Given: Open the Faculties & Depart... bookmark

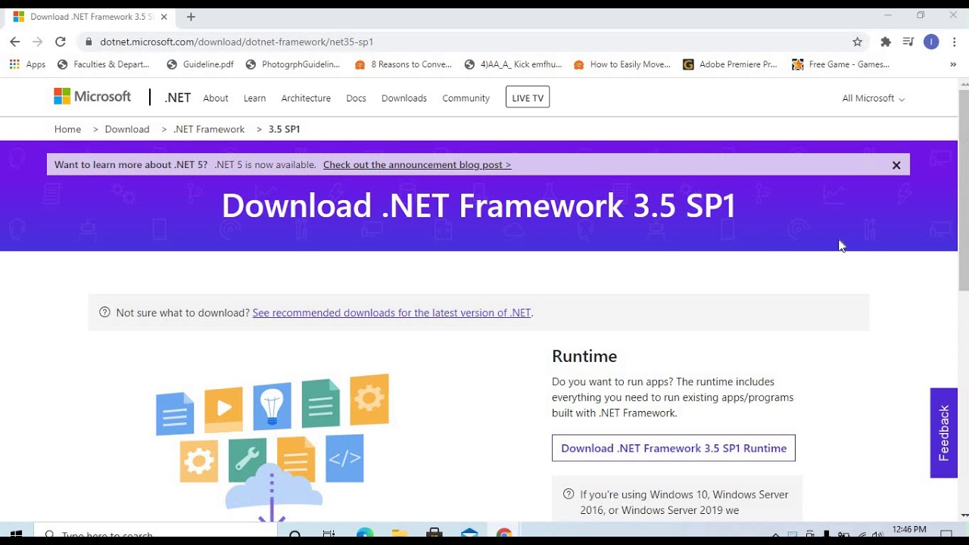Looking at the screenshot, I should [x=104, y=64].
